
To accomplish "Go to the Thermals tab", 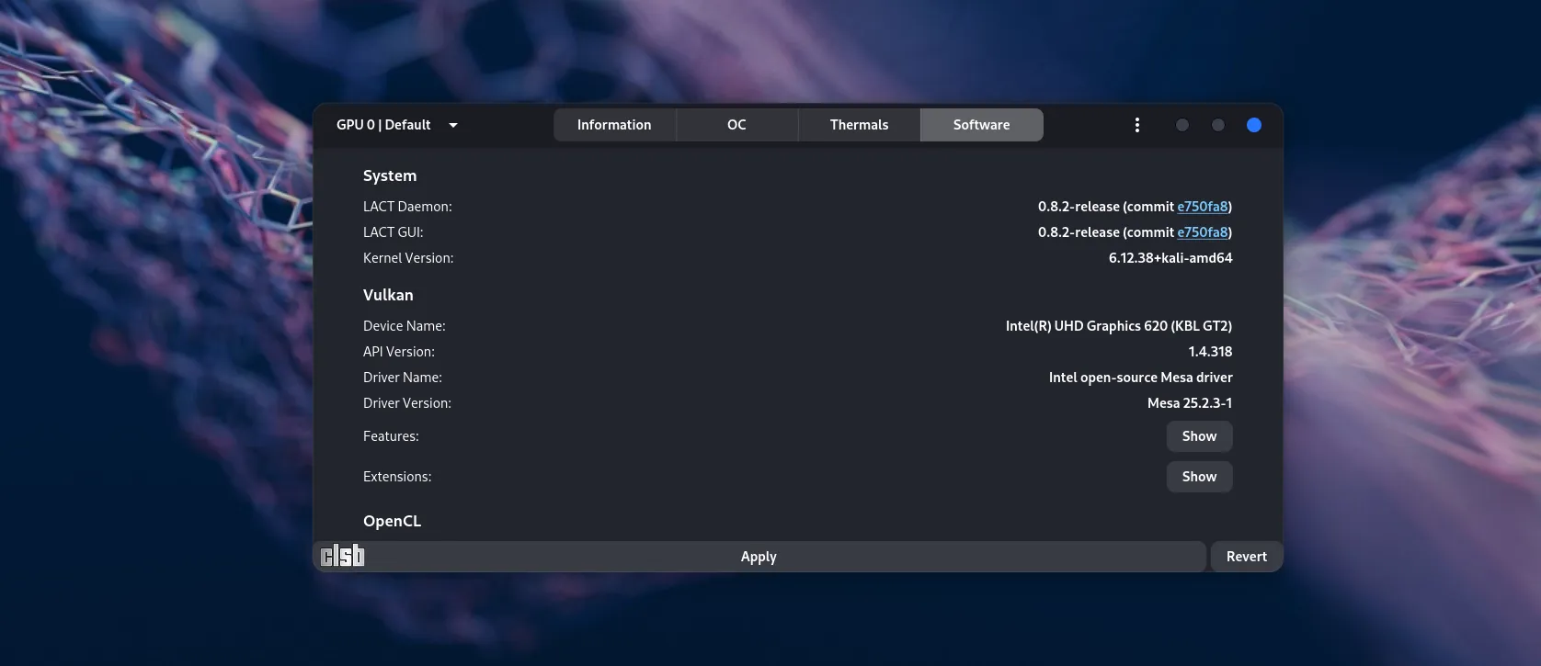I will pos(859,125).
